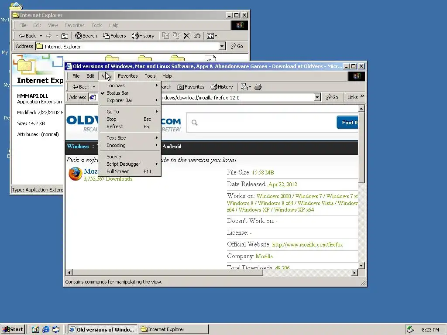Open File menu in browser window
The height and width of the screenshot is (335, 447).
point(76,76)
